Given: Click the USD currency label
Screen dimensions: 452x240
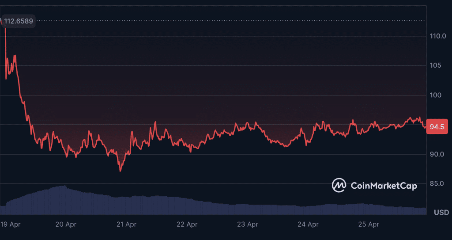Looking at the screenshot, I should pyautogui.click(x=441, y=213).
